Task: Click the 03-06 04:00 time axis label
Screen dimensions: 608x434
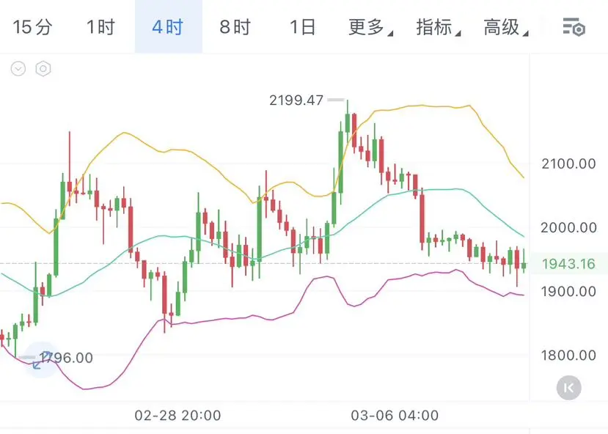Action: pos(395,415)
